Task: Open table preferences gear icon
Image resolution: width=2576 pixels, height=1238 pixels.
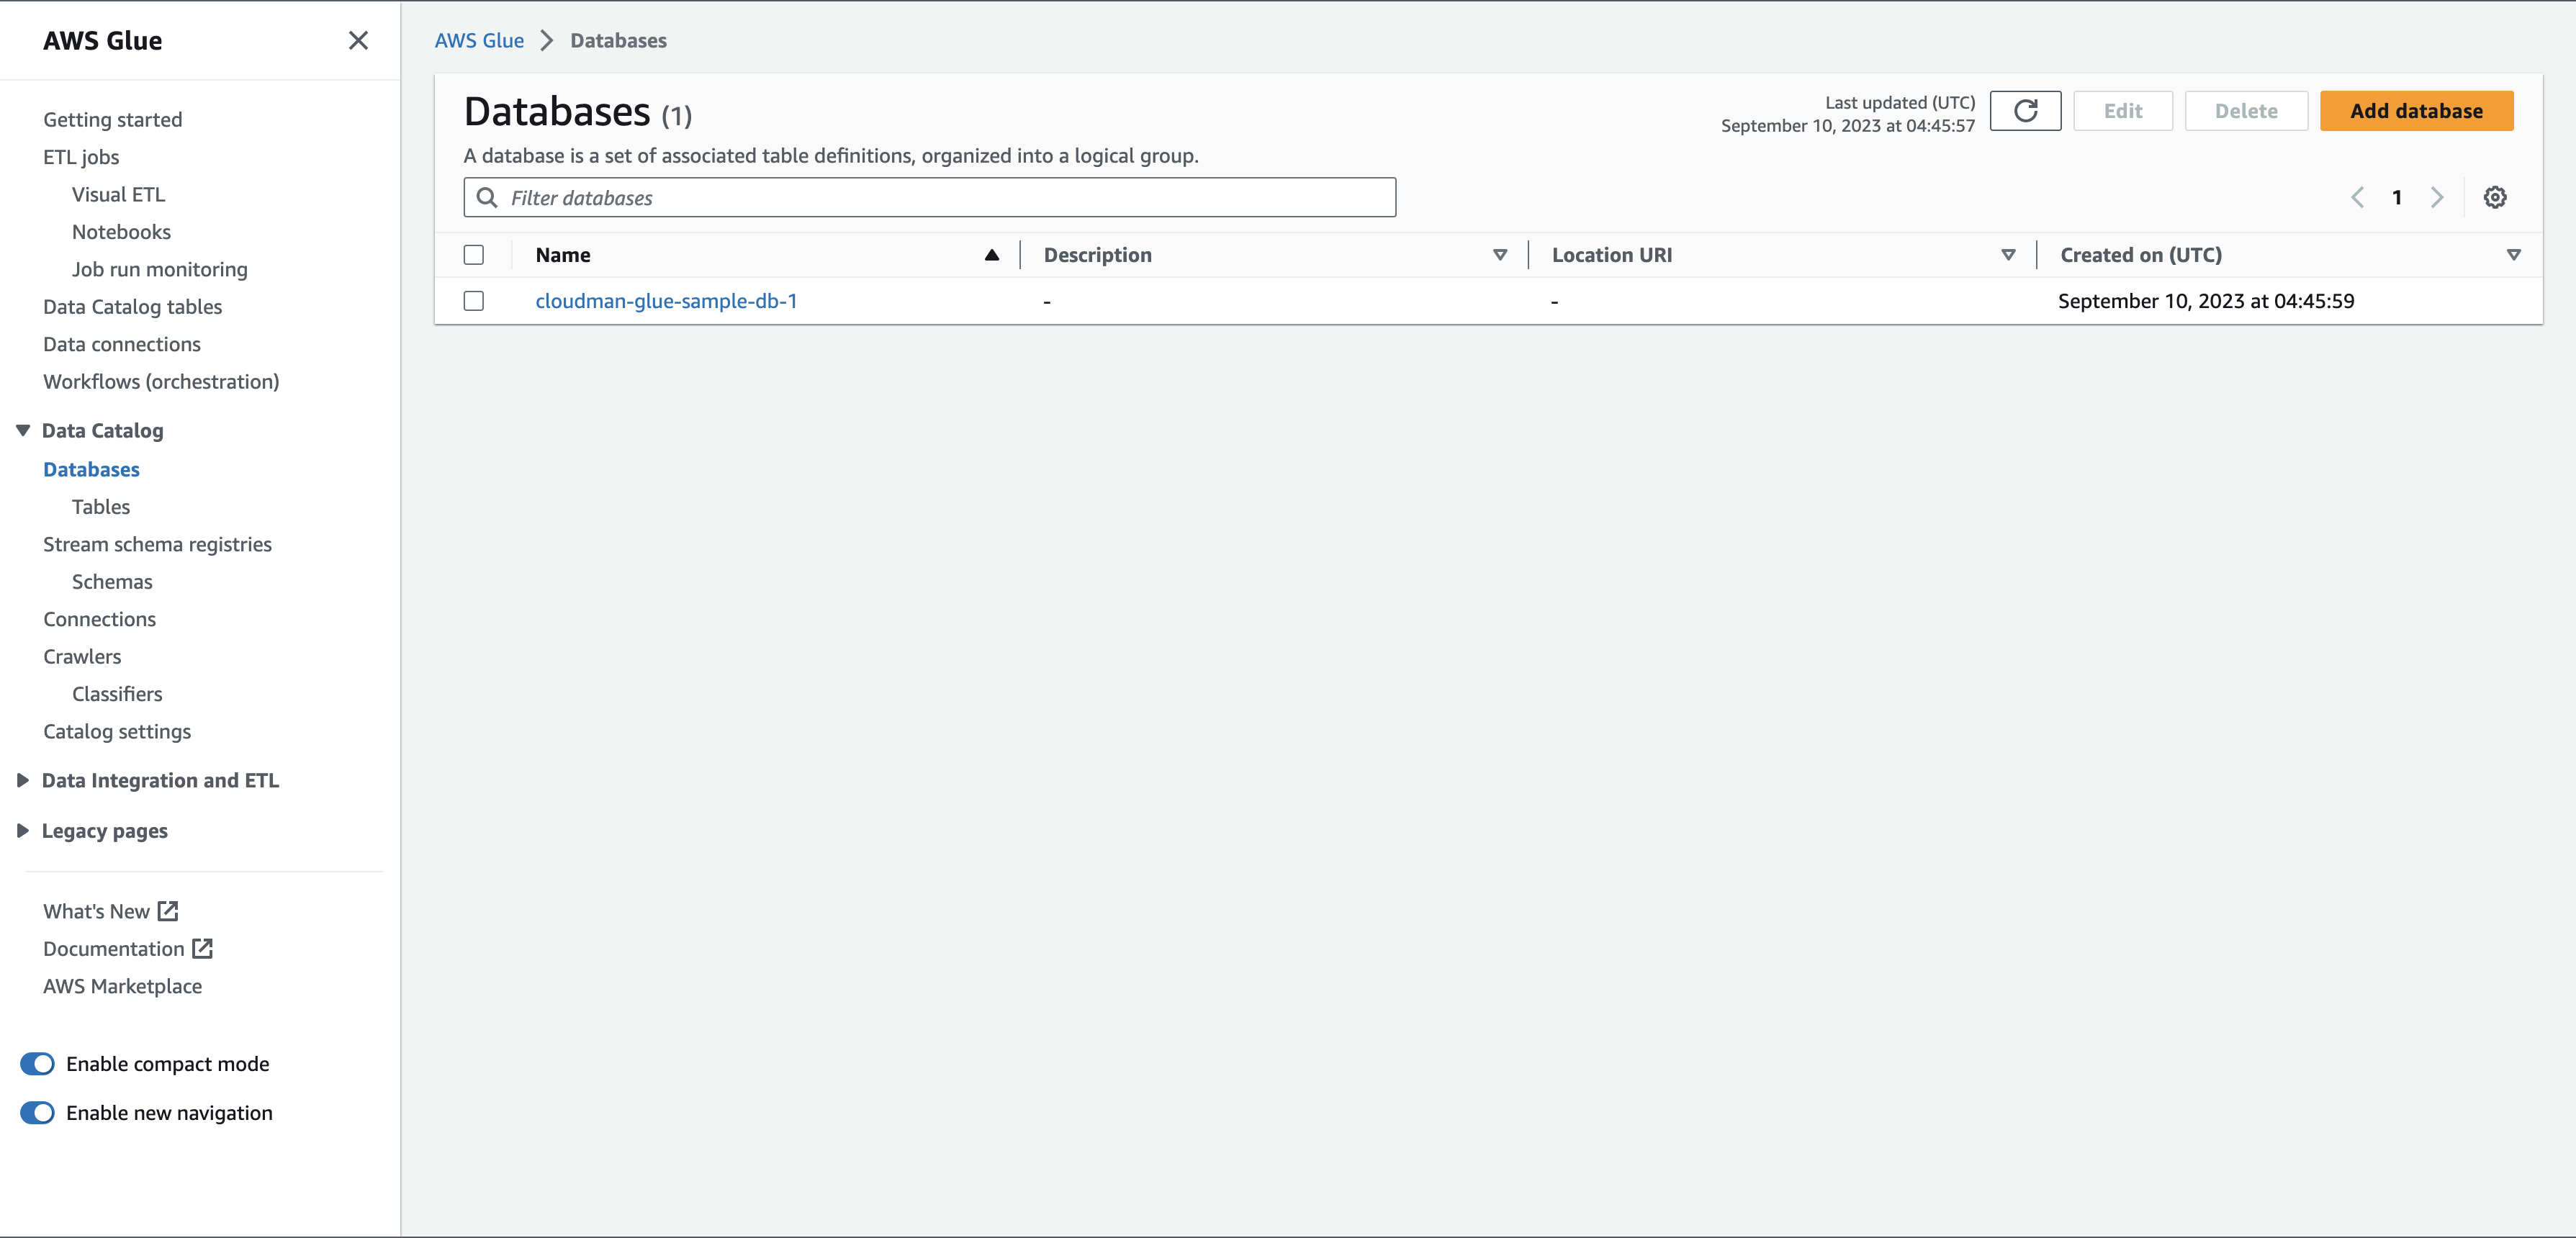Action: (x=2495, y=197)
